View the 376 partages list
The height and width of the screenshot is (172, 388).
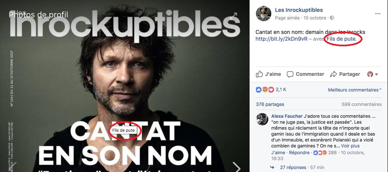coord(270,104)
